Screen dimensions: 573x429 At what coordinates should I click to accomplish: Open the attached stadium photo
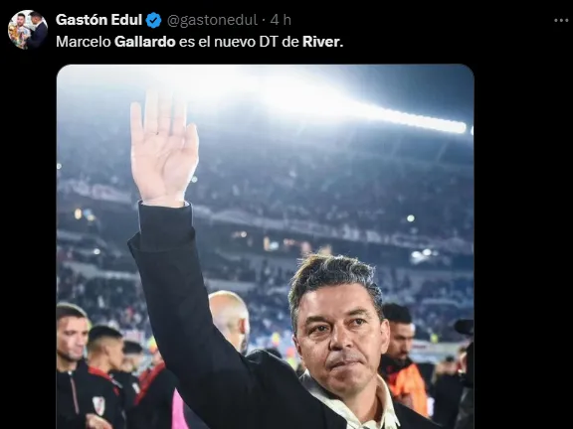point(266,246)
